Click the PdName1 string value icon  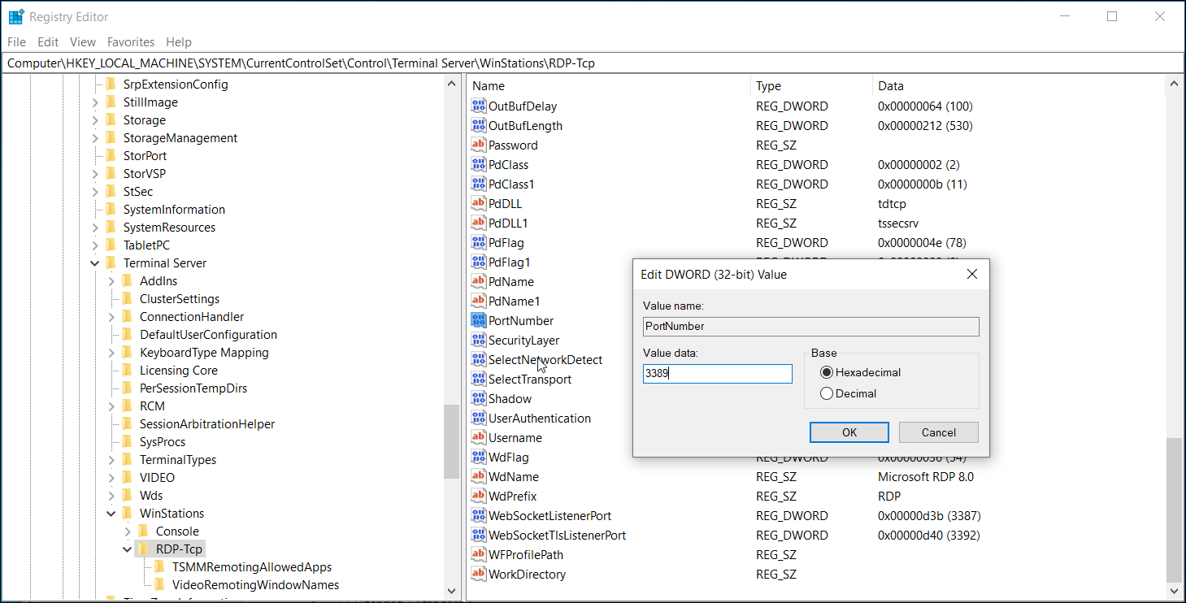point(479,301)
